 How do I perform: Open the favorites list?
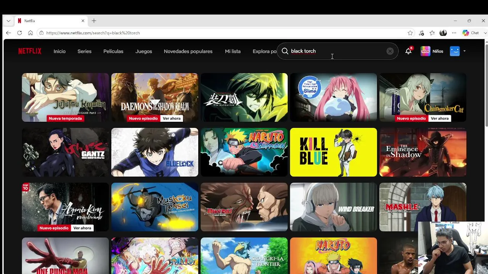pos(432,33)
